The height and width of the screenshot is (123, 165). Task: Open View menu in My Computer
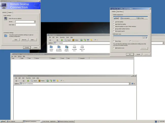coord(57,37)
